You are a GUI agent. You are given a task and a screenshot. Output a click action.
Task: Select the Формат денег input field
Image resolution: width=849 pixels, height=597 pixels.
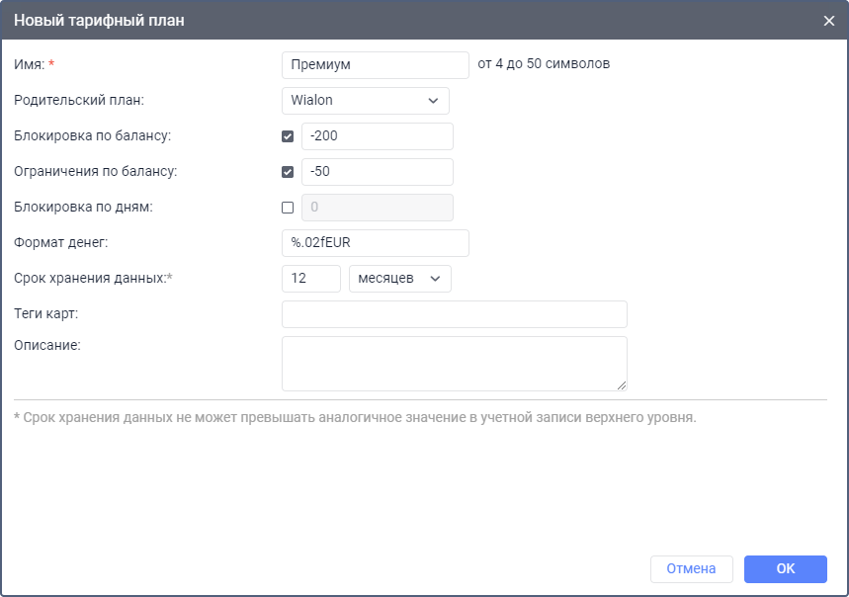[375, 243]
